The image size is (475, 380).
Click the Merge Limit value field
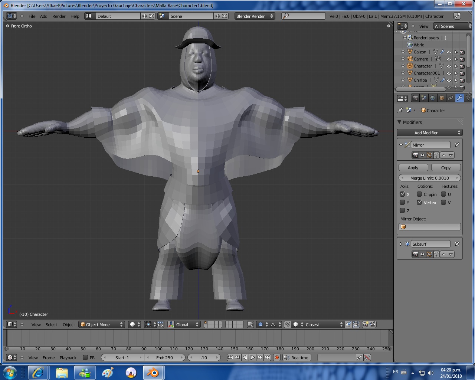click(429, 178)
